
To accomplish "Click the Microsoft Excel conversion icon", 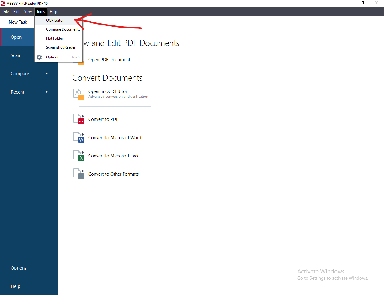I will [x=79, y=156].
